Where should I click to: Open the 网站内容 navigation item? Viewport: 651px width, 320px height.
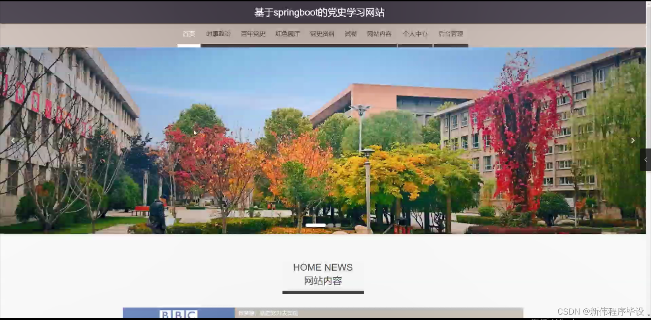379,33
